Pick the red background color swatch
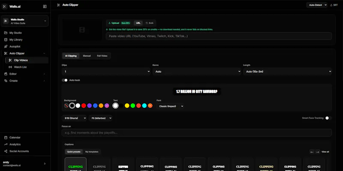Screen dimensions: 343x171 84,106
